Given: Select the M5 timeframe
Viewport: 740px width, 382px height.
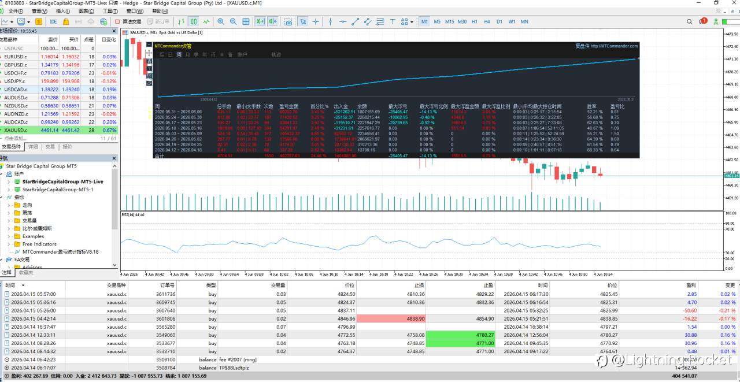Looking at the screenshot, I should coord(437,21).
